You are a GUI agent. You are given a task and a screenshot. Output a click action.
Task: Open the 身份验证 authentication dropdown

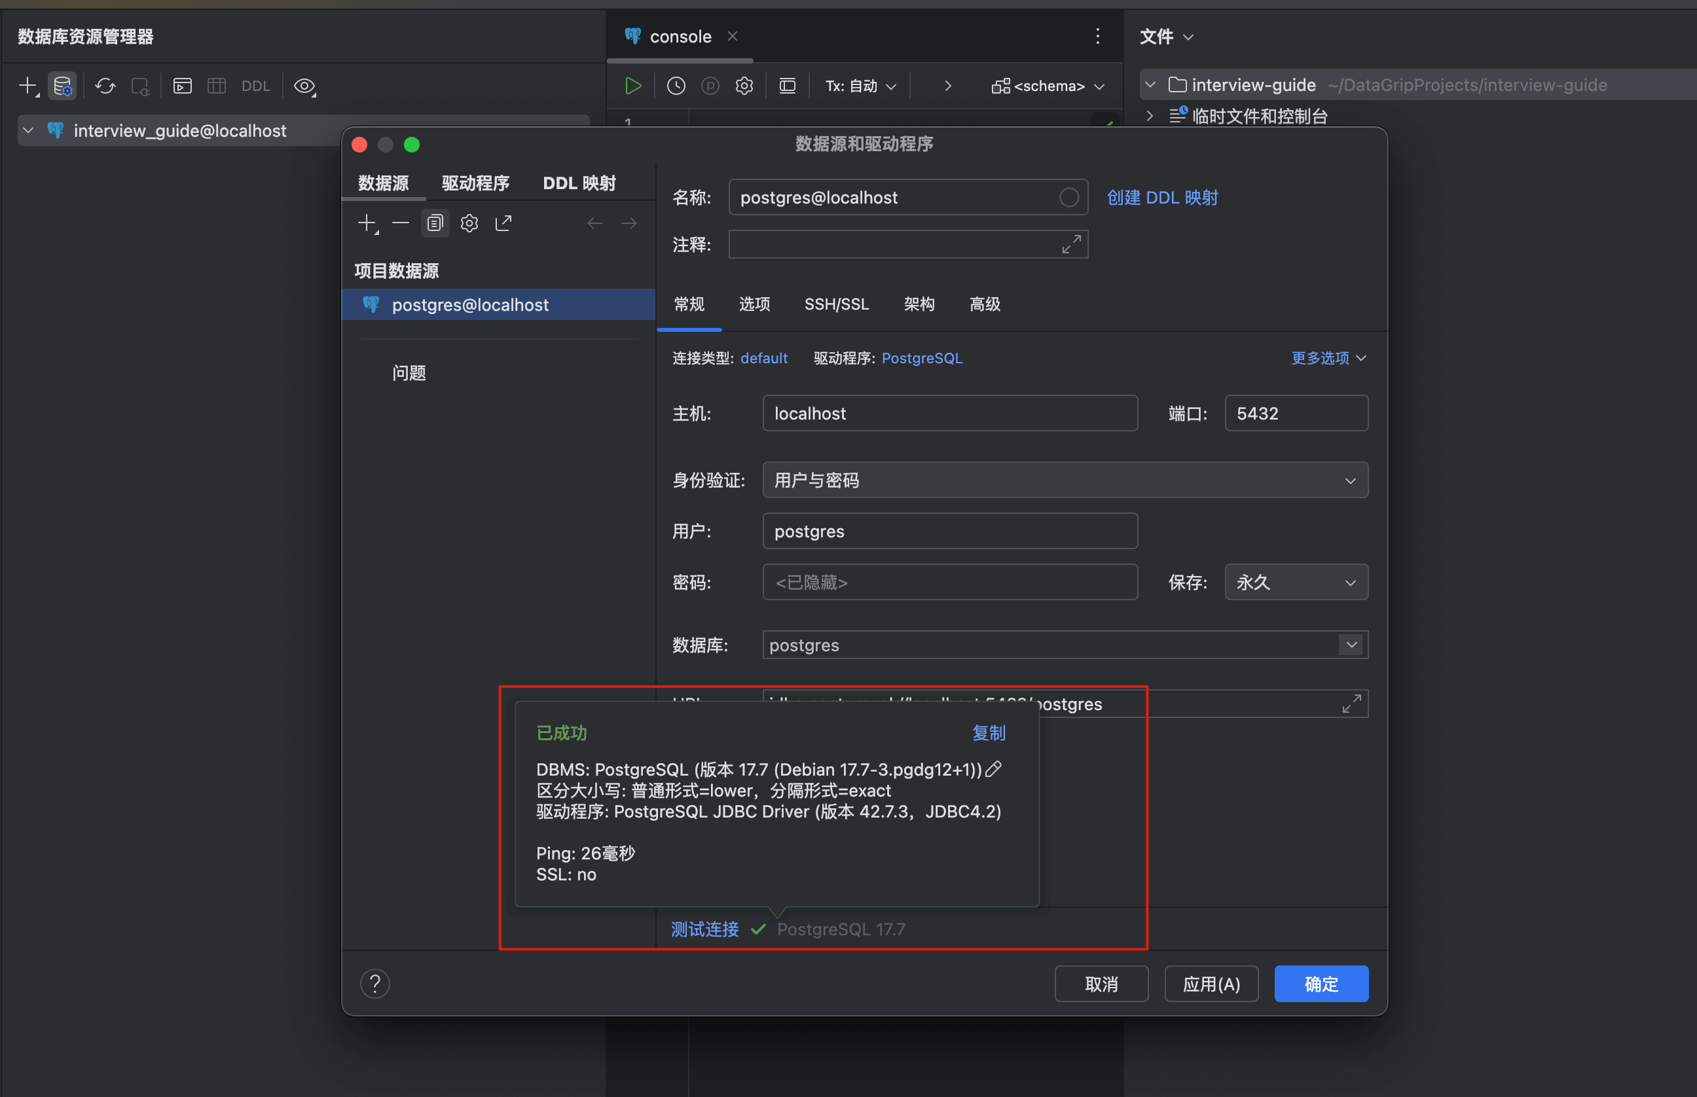click(1065, 480)
